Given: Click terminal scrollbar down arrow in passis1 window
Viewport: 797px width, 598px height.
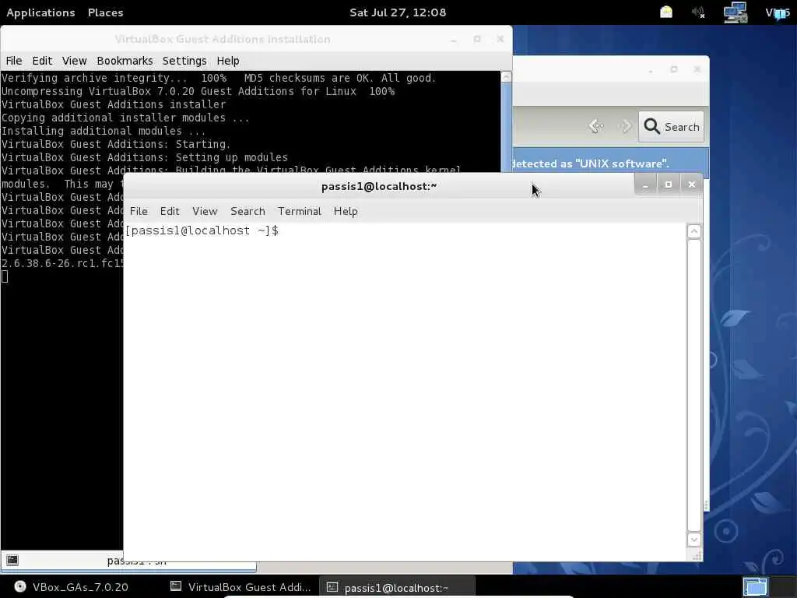Looking at the screenshot, I should coord(694,539).
